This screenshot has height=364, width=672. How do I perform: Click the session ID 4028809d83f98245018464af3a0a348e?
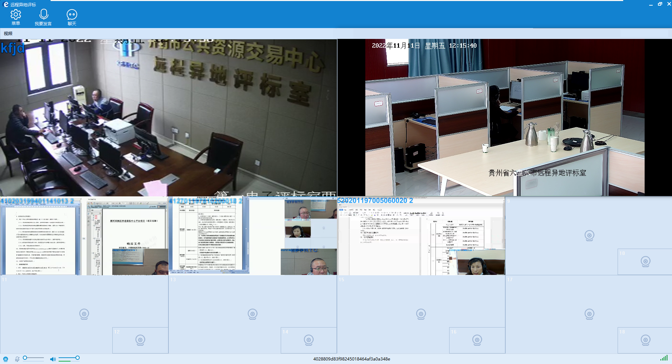pos(352,359)
